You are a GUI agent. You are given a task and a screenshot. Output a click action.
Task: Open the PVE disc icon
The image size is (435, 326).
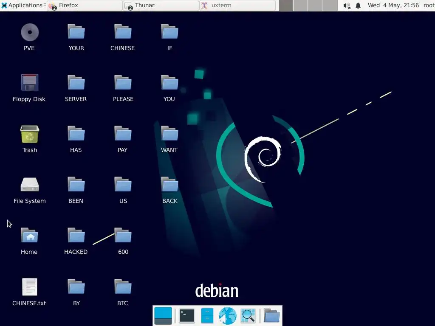(30, 32)
